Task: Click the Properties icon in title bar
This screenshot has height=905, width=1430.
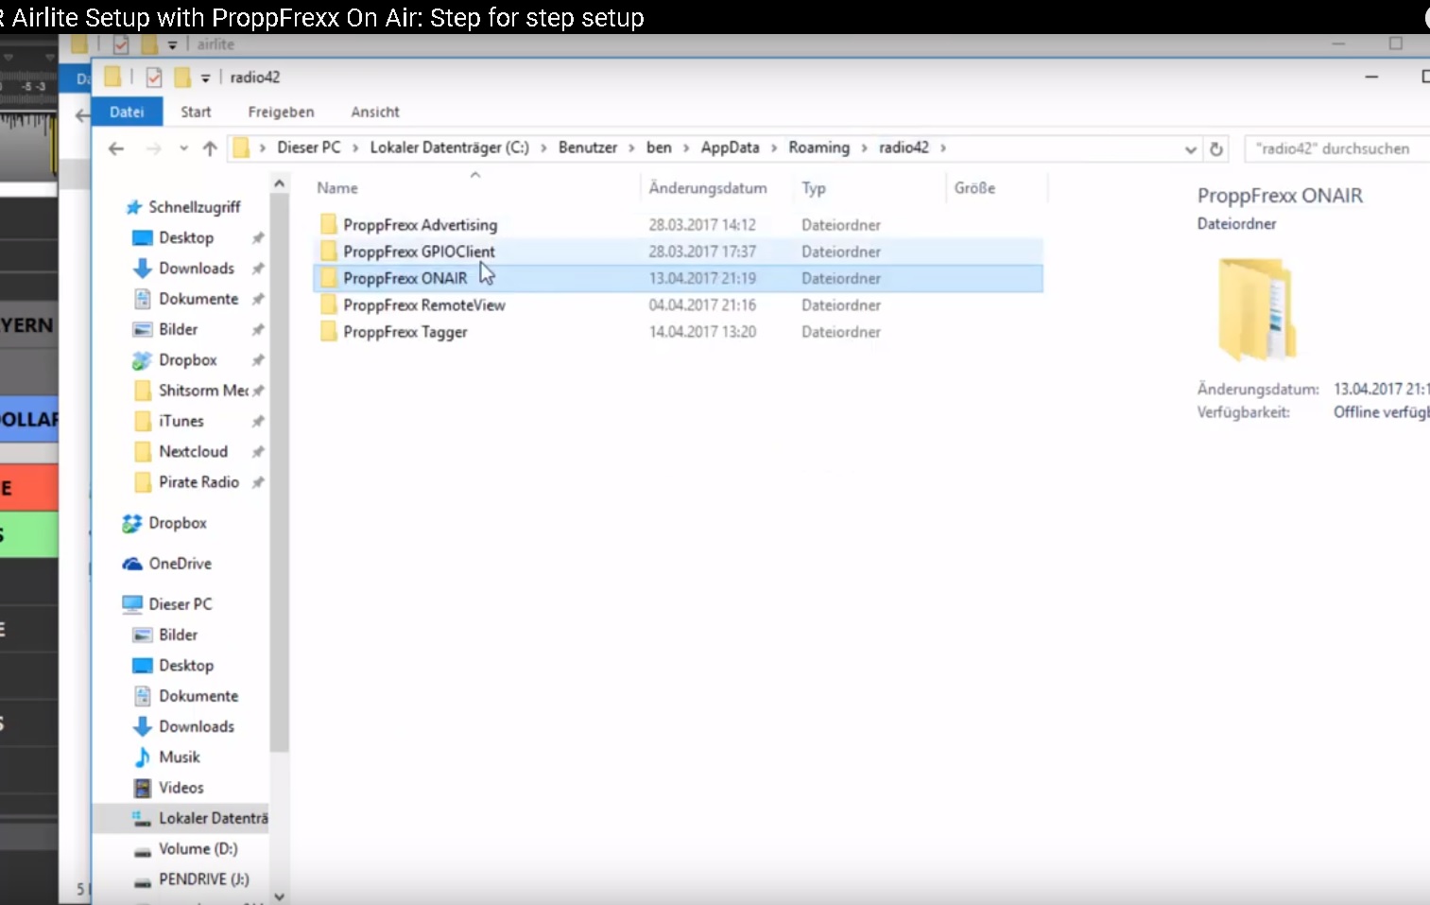Action: point(154,78)
